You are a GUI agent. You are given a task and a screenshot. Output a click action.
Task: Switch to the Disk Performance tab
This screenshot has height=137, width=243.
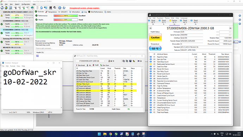pos(96,12)
